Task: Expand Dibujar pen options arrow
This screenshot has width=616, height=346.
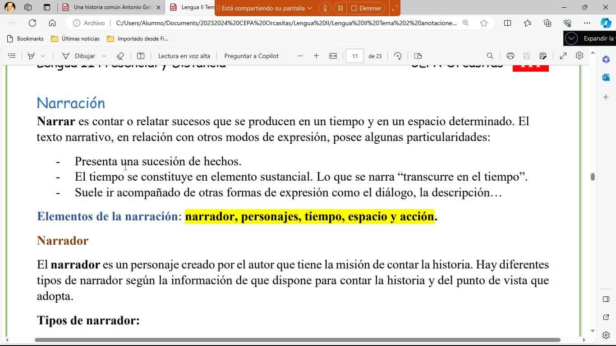Action: click(104, 56)
